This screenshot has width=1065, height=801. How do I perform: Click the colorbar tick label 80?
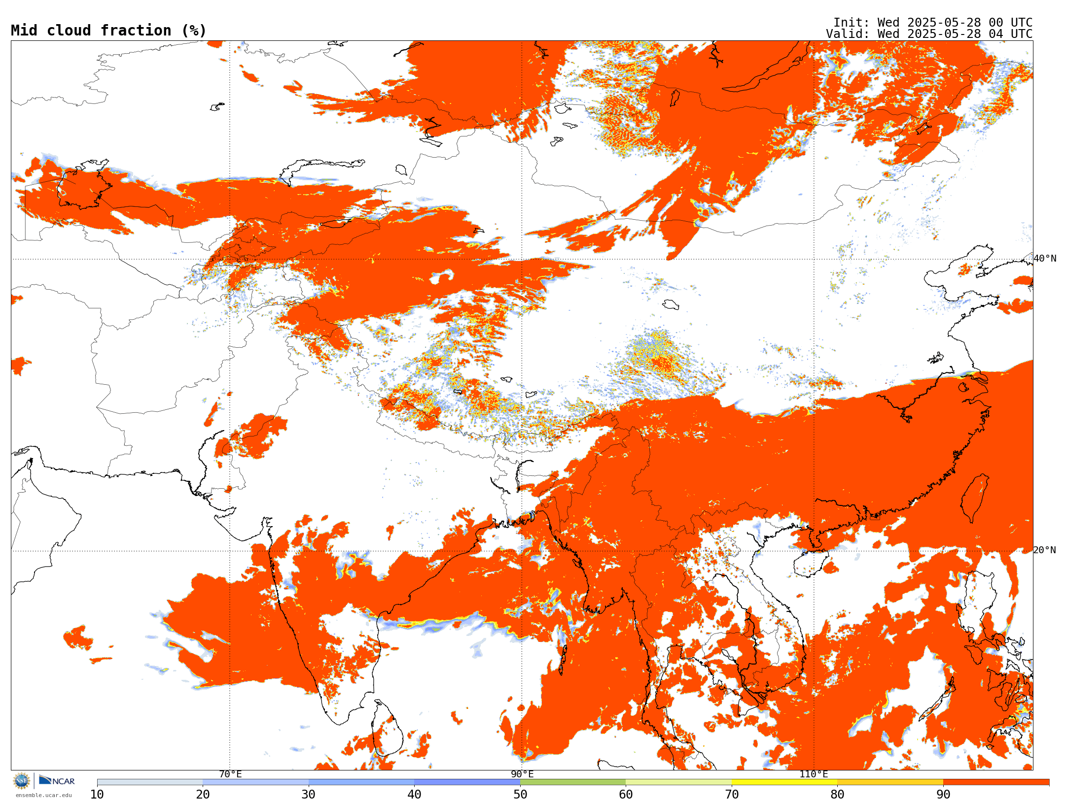pyautogui.click(x=837, y=795)
